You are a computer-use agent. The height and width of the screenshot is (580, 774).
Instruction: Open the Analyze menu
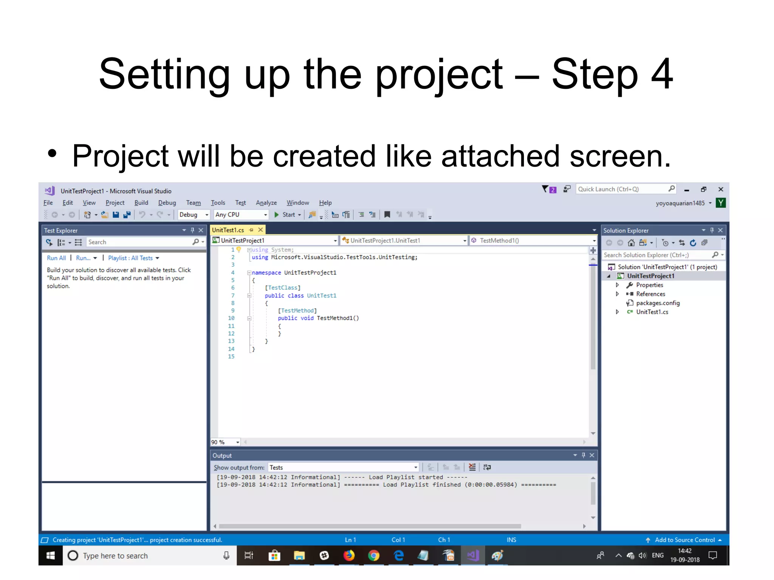[266, 203]
